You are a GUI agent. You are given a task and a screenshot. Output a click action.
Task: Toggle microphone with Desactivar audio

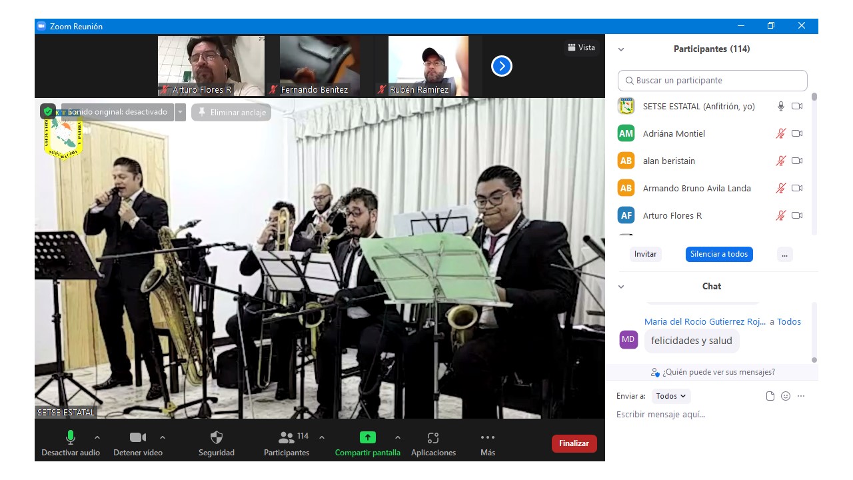coord(71,438)
